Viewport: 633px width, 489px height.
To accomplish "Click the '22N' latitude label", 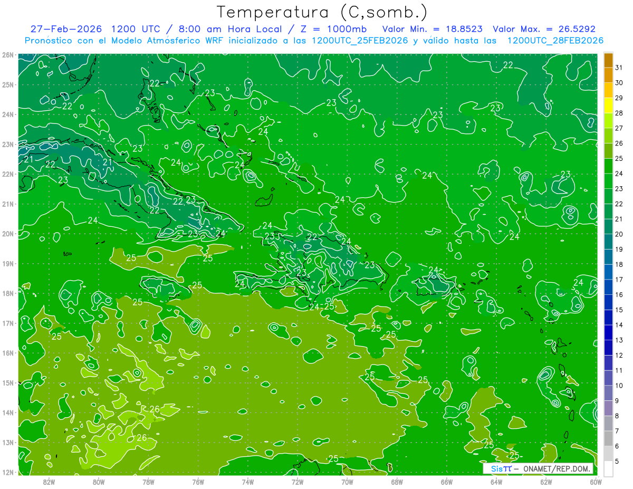I will (7, 174).
